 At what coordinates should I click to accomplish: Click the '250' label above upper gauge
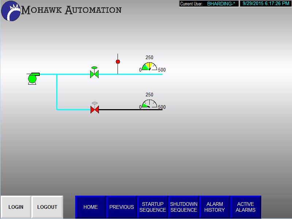(x=149, y=57)
